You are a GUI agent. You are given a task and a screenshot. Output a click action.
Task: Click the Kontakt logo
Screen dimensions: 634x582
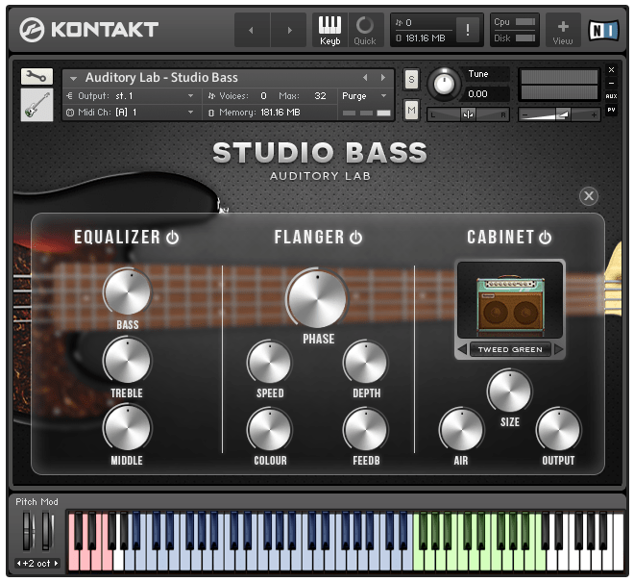(89, 30)
